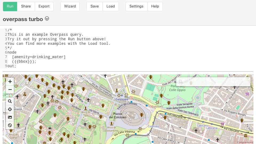Click the 'node' line in query editor
256x144 pixels.
pyautogui.click(x=12, y=52)
